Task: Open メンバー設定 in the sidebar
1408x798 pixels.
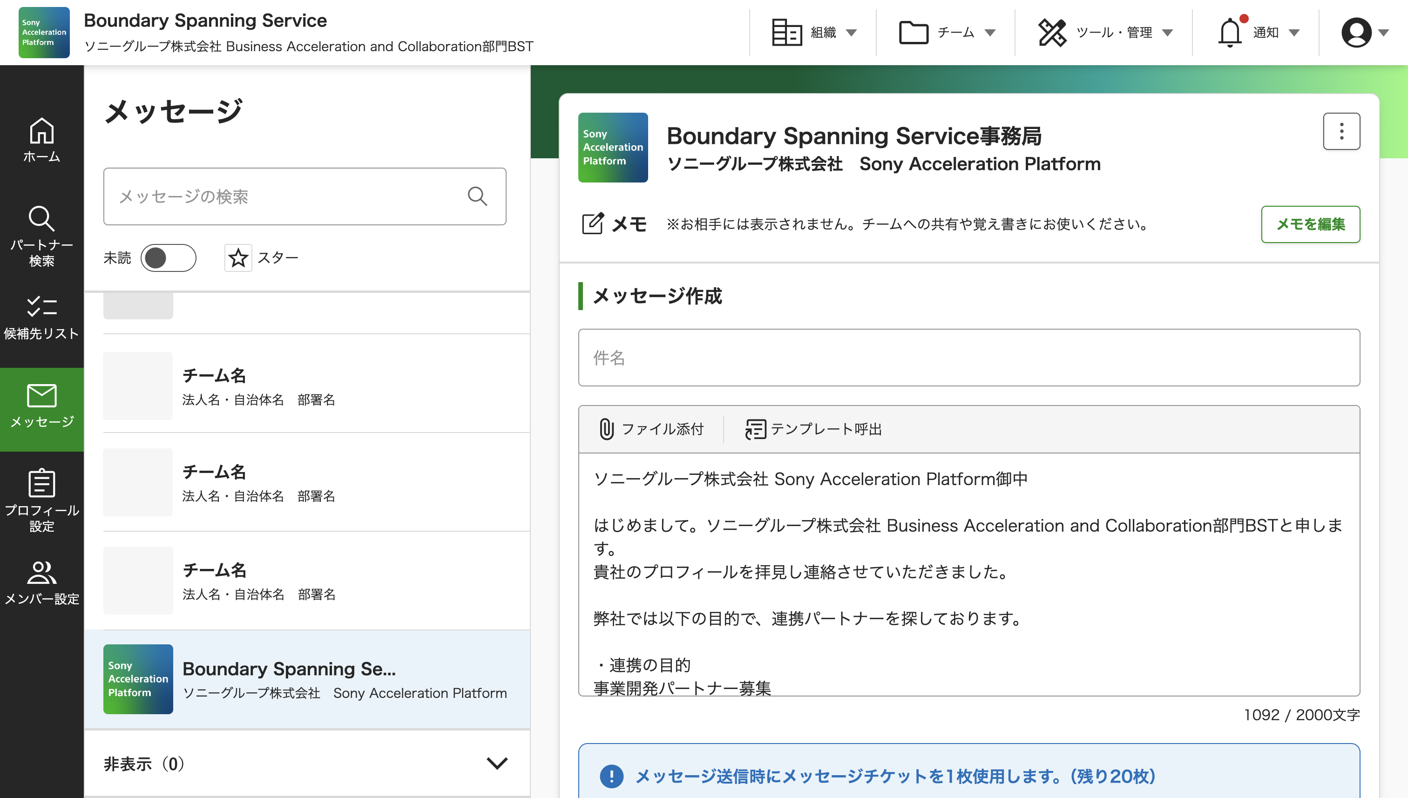Action: pos(41,582)
